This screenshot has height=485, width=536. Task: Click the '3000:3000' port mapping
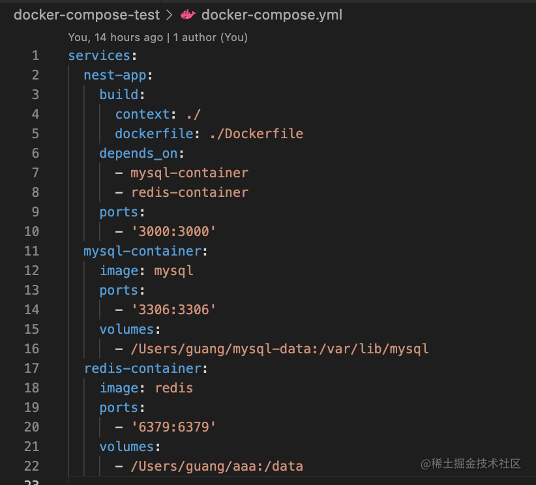pyautogui.click(x=173, y=231)
